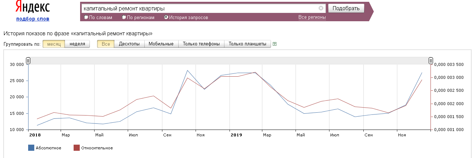Group by «неделя»
The height and width of the screenshot is (158, 472).
77,44
